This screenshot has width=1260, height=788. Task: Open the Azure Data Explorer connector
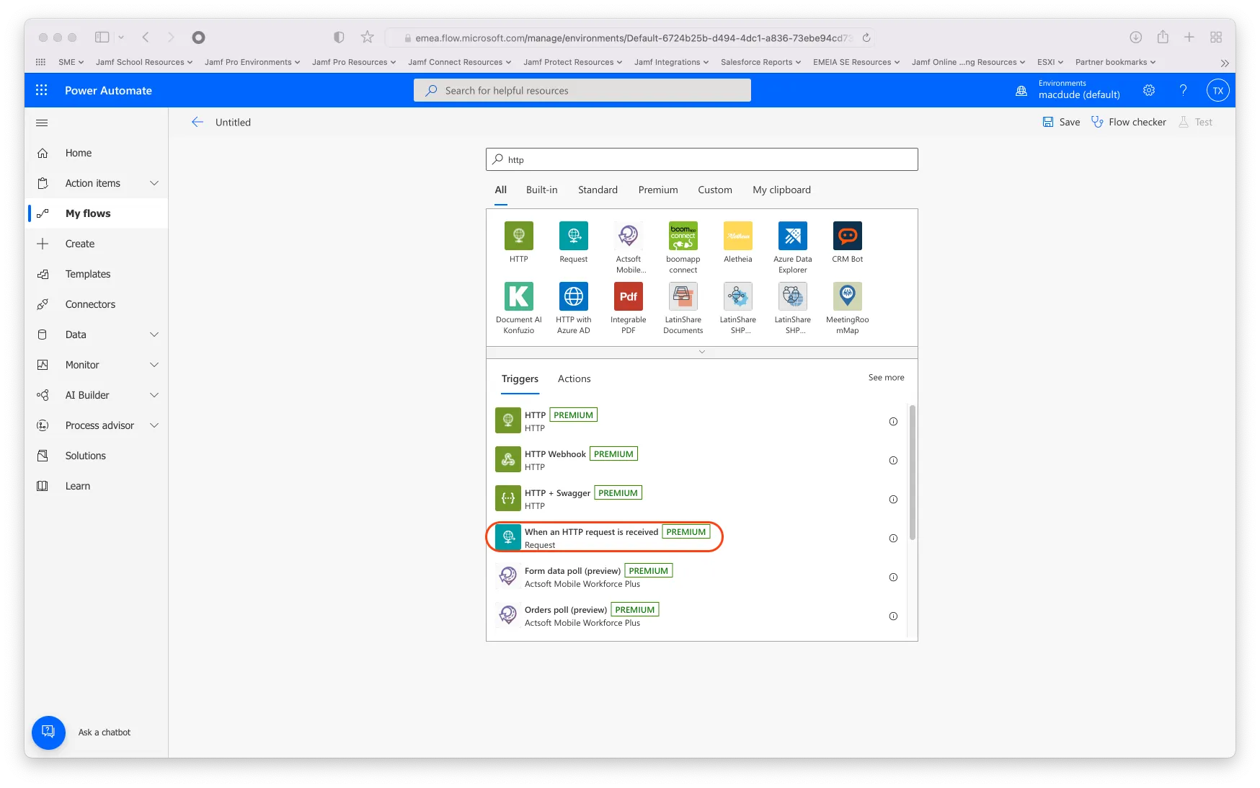(792, 236)
